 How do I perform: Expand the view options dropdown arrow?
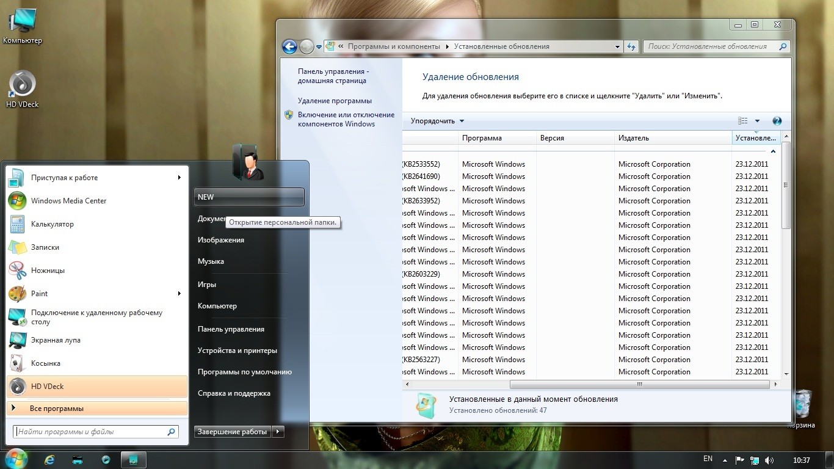click(757, 121)
